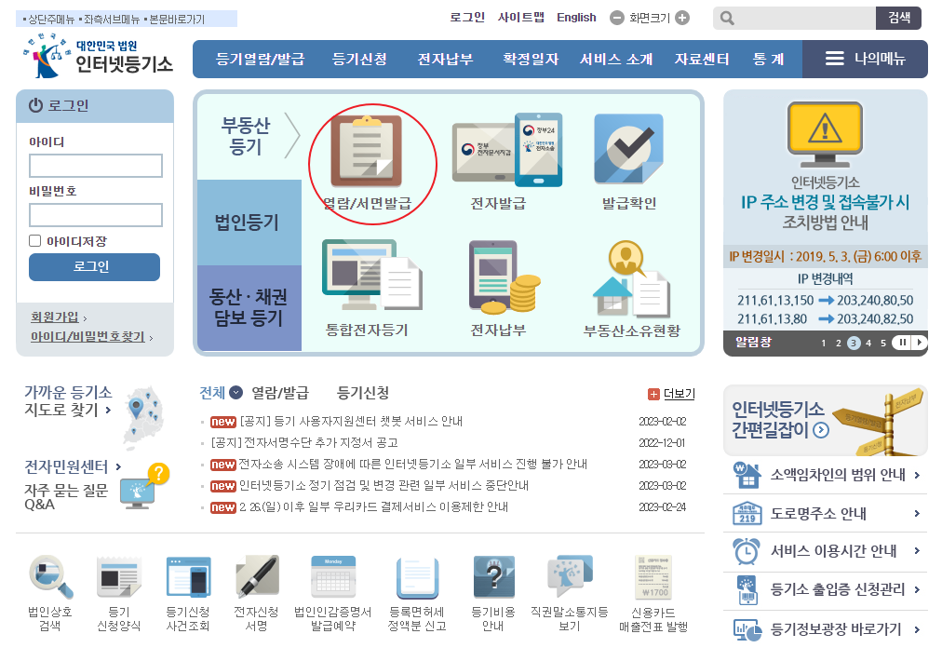Open notice 전자서명수단 추가 지정서 공고

[x=304, y=443]
